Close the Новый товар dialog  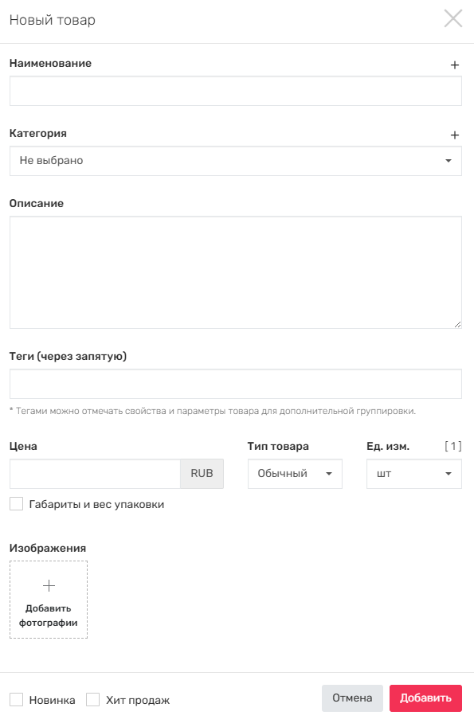[453, 18]
